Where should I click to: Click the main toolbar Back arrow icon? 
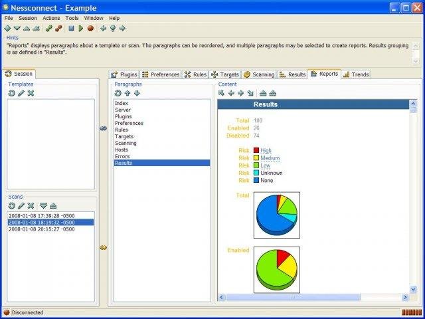(x=103, y=28)
